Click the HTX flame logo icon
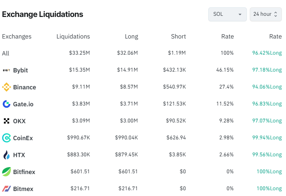This screenshot has height=196, width=286. (6, 155)
